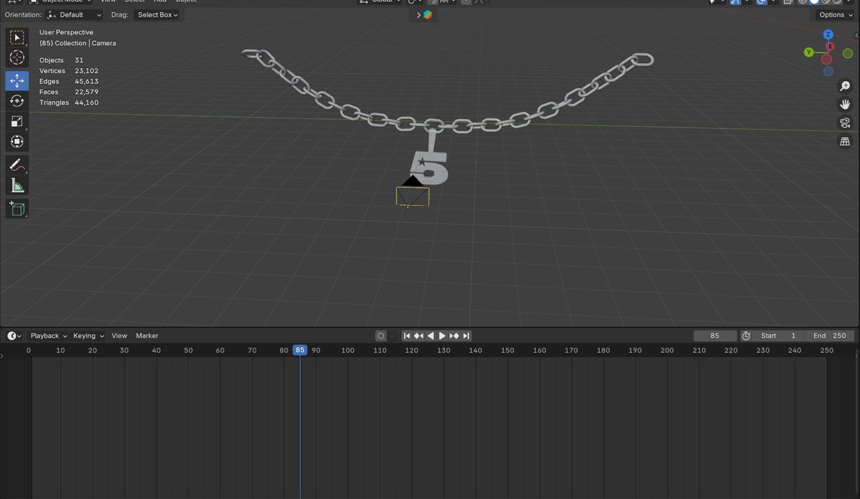Click the Start frame field
Image resolution: width=860 pixels, height=499 pixels.
click(778, 336)
